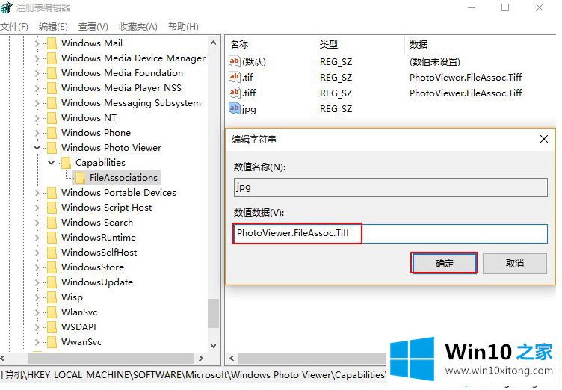Image resolution: width=562 pixels, height=390 pixels.
Task: Click the Wisp folder icon
Action: [52, 297]
